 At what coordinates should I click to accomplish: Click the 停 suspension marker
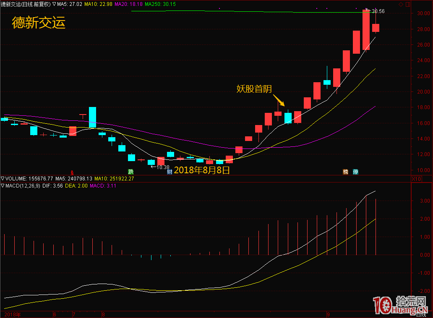[x=356, y=172]
